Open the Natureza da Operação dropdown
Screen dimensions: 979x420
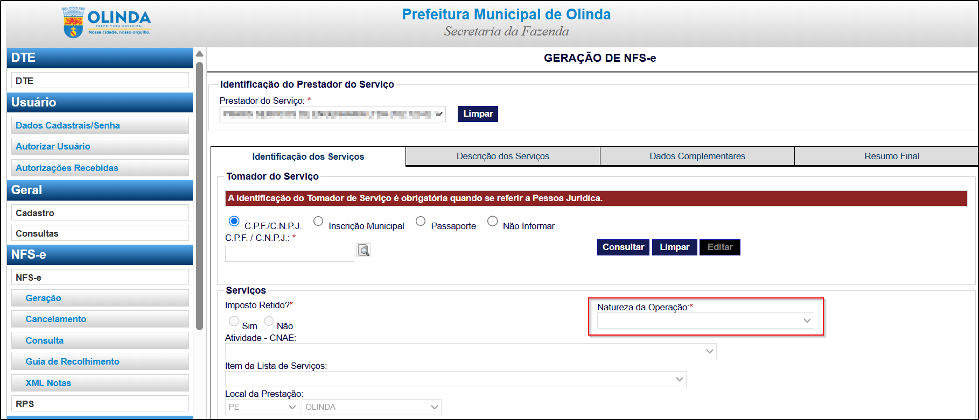coord(705,321)
